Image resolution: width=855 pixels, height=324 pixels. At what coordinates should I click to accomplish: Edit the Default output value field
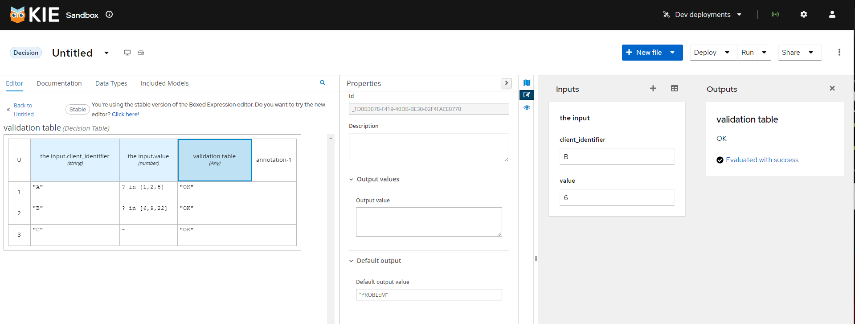click(x=429, y=295)
